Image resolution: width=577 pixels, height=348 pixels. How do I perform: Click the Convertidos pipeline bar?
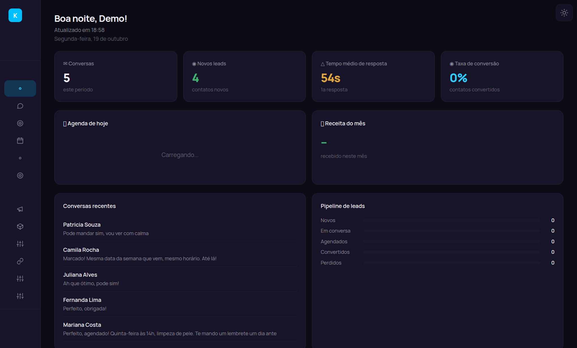(x=452, y=252)
